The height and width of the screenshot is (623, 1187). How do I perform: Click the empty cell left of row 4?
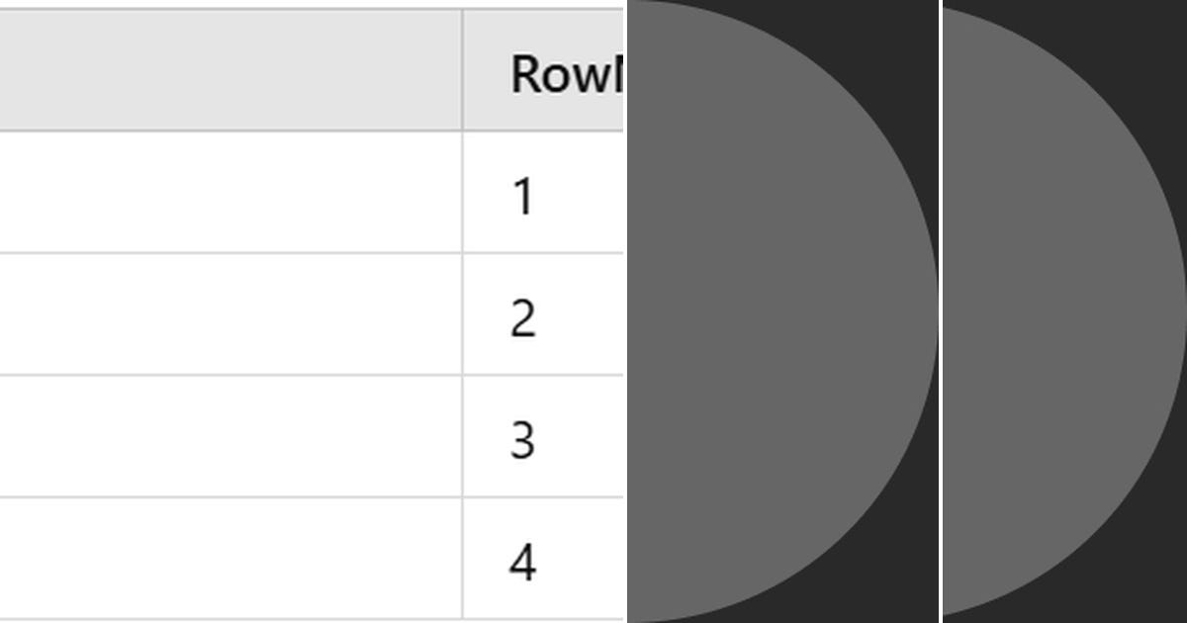230,559
